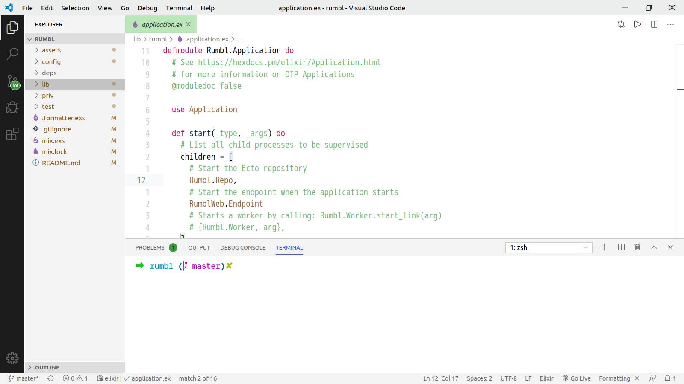Select the TERMINAL panel tab
This screenshot has height=384, width=684.
point(289,247)
